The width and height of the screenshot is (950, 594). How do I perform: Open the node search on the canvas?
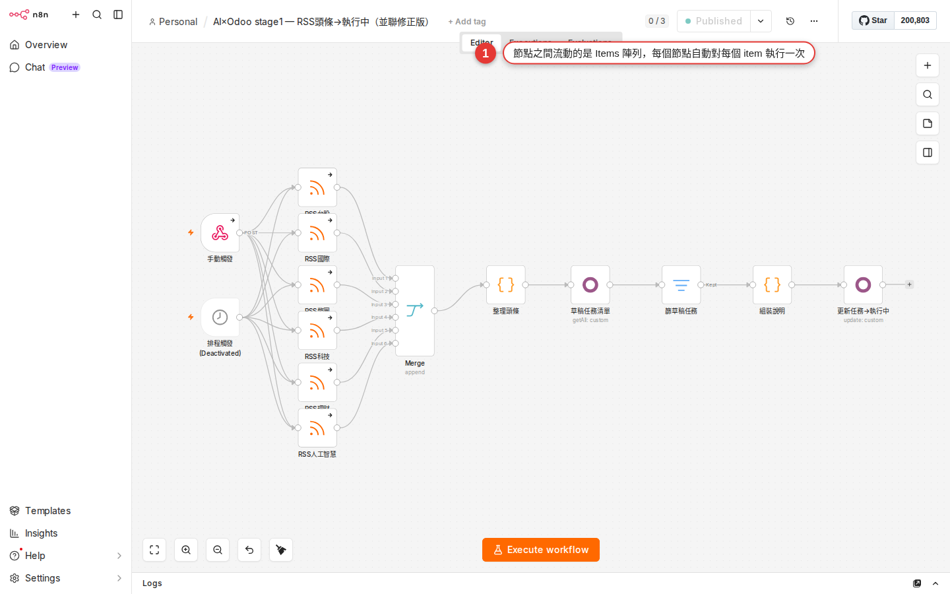click(x=928, y=94)
